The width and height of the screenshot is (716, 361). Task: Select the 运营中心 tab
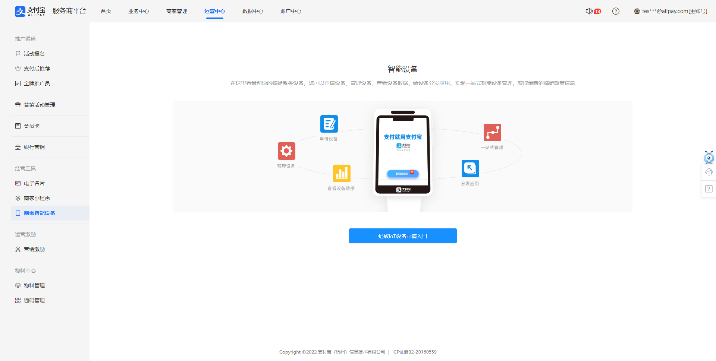[215, 11]
